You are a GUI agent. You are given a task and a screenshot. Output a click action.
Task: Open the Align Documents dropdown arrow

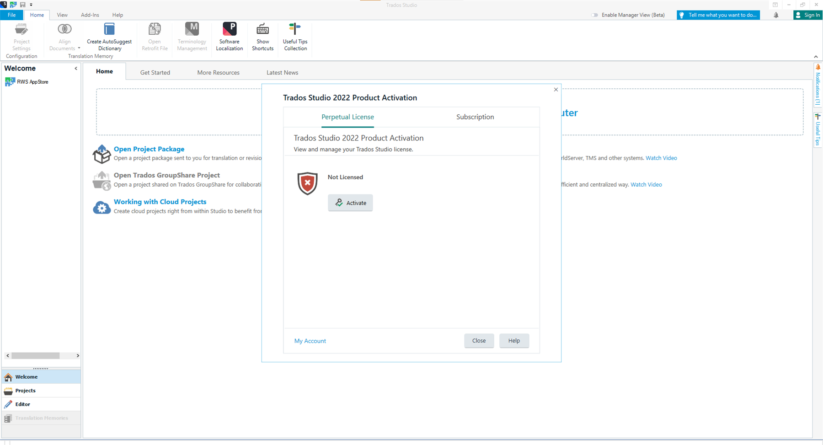coord(79,48)
